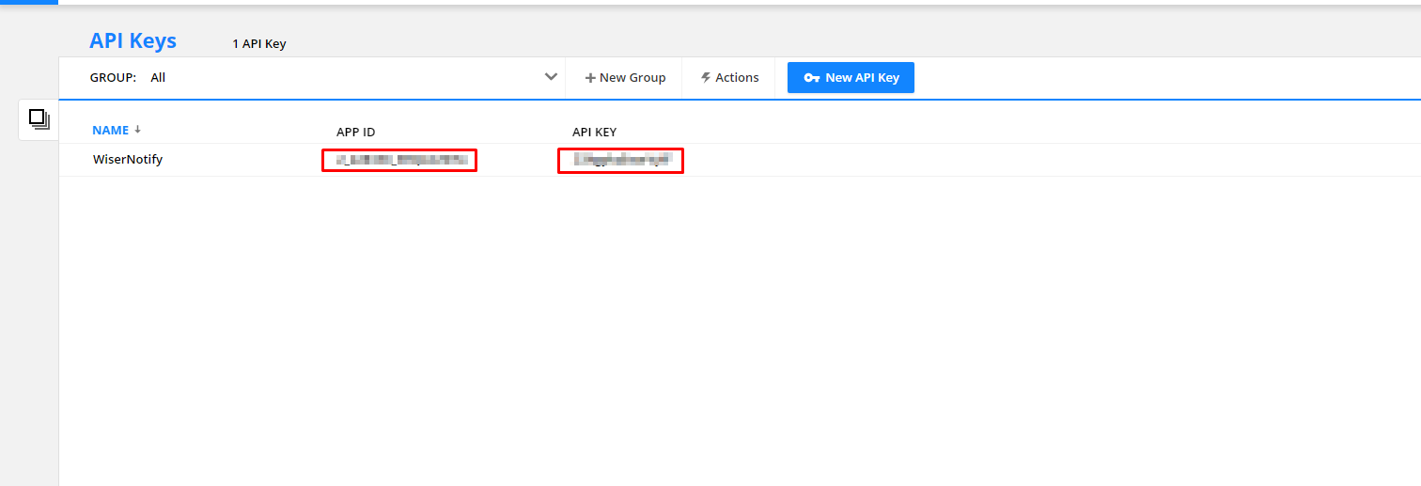This screenshot has height=486, width=1421.
Task: Click the blue bar at top-left corner
Action: click(x=28, y=2)
